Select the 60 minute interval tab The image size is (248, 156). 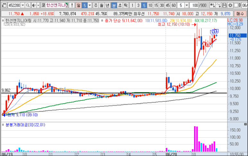(x=174, y=5)
